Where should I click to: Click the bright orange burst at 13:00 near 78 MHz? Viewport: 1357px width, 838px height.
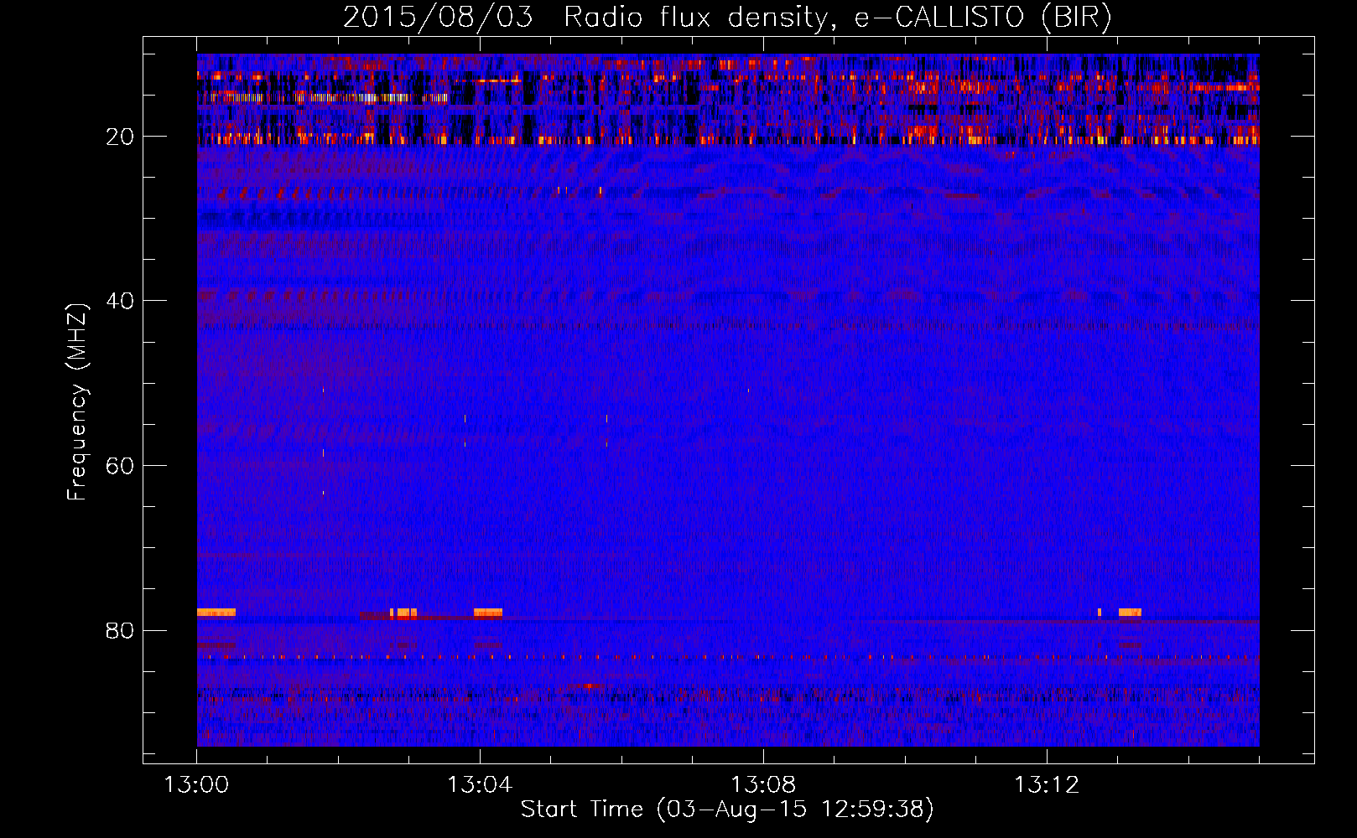(216, 613)
